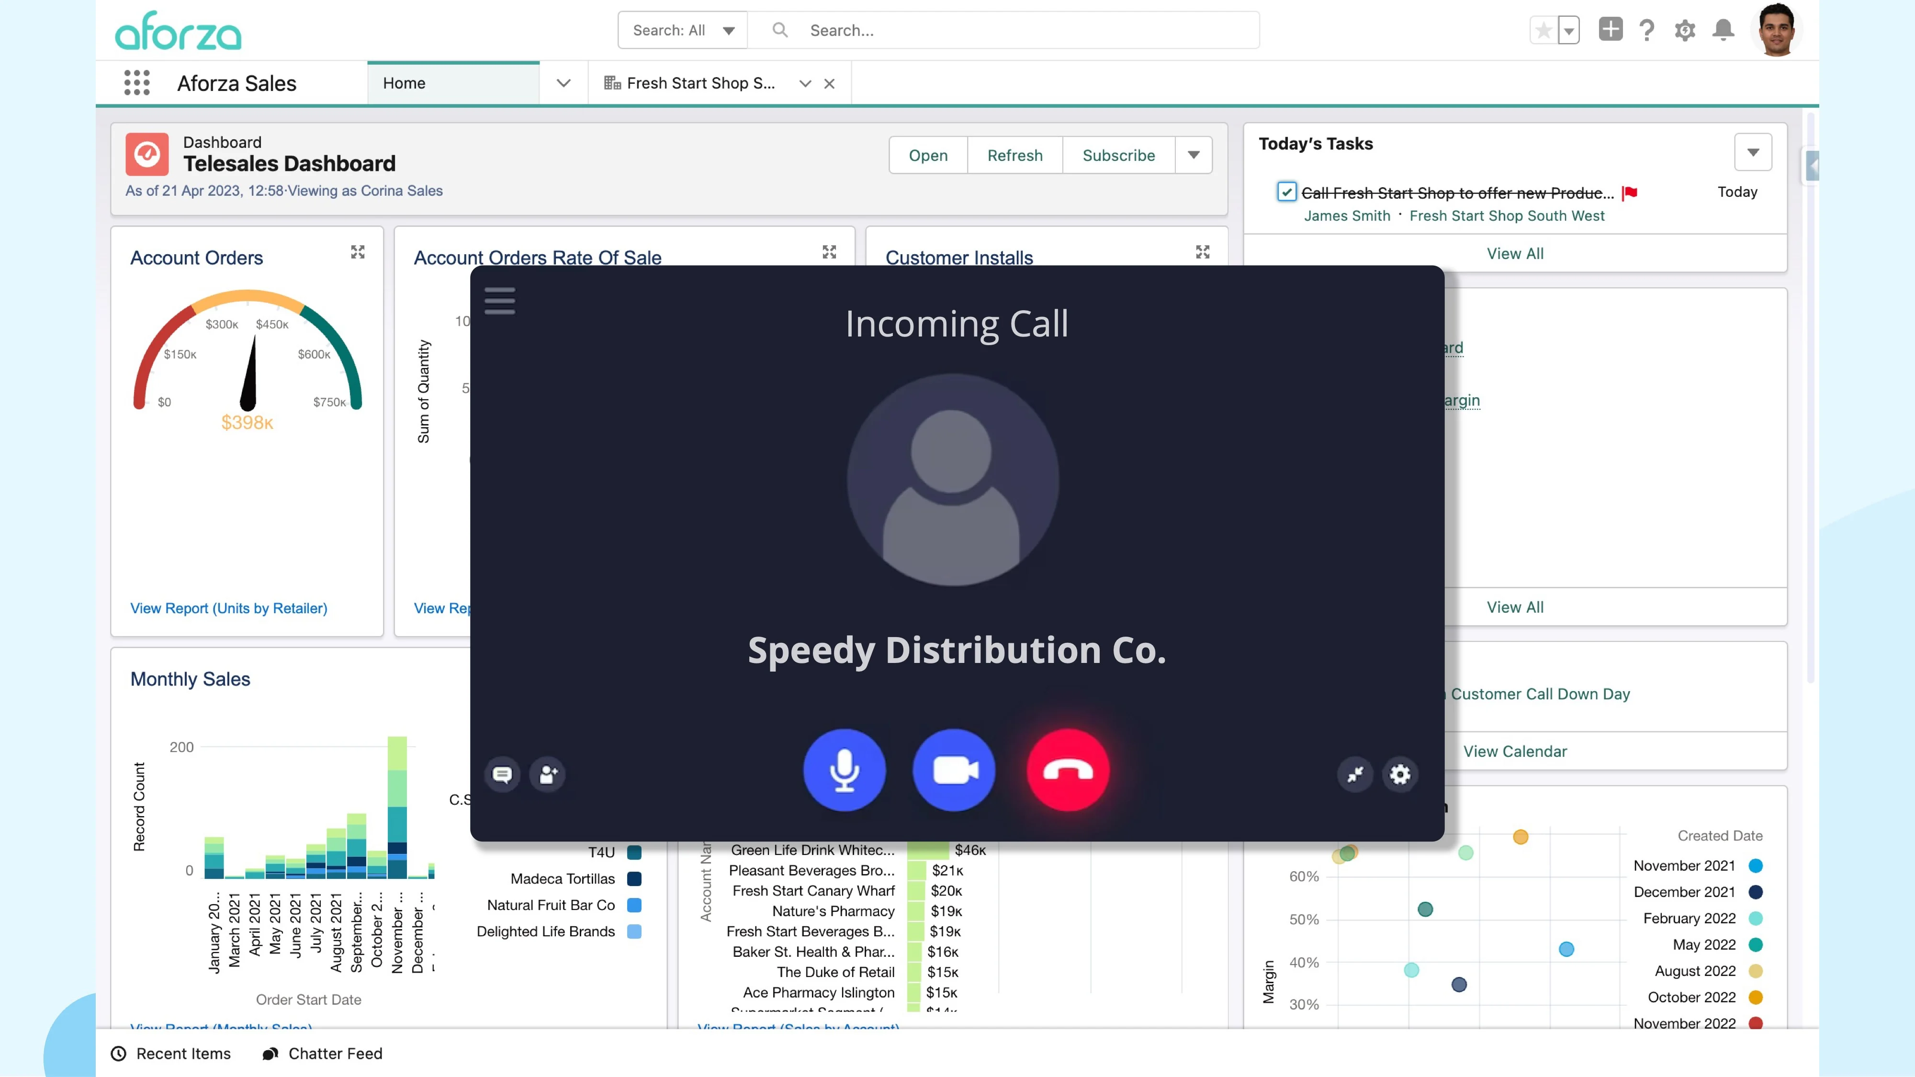Toggle the video camera in call

(x=954, y=770)
